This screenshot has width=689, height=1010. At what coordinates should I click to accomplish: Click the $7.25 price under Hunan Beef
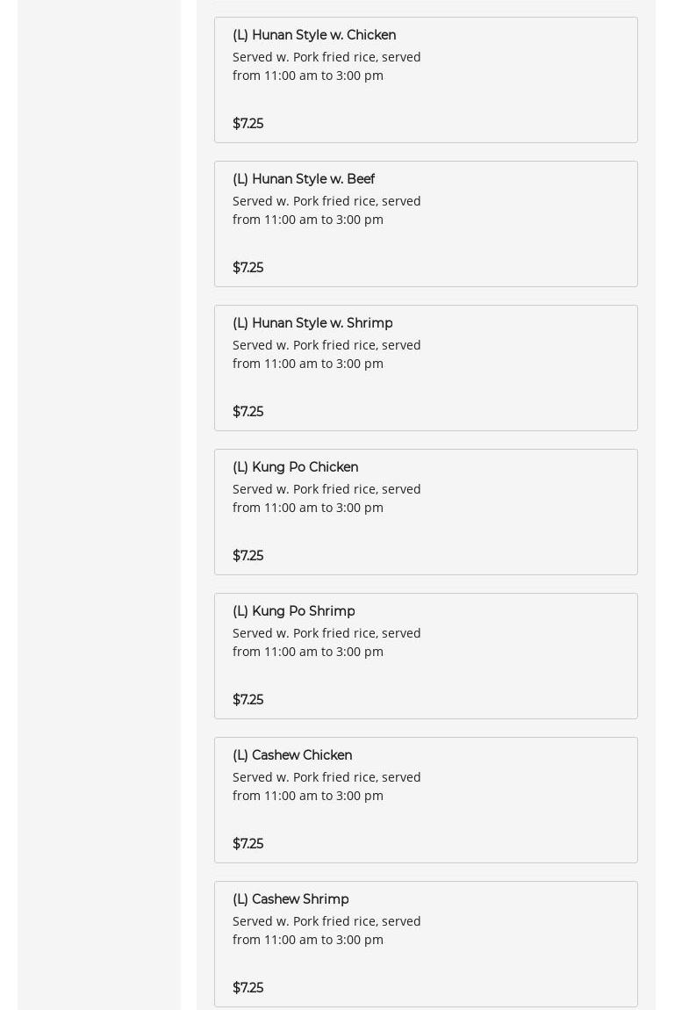pos(248,268)
